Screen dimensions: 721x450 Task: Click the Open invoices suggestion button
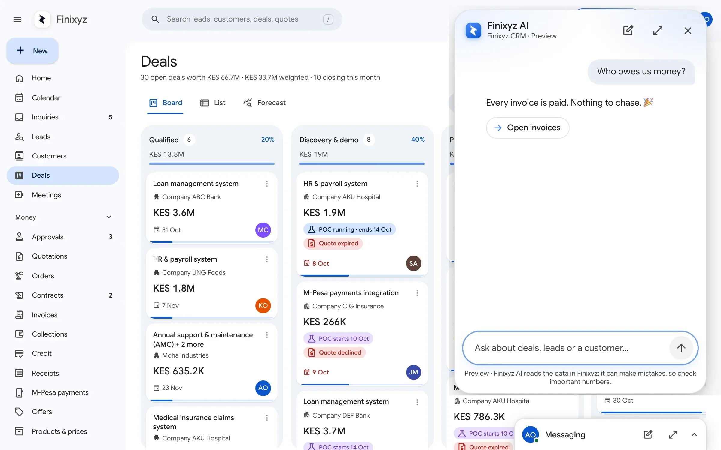click(528, 128)
